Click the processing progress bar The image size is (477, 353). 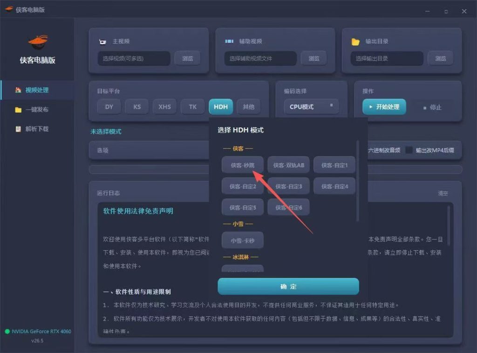(x=276, y=169)
